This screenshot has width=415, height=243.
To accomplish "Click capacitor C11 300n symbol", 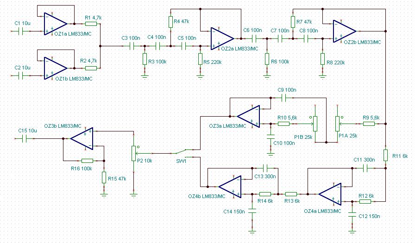I will point(365,168).
